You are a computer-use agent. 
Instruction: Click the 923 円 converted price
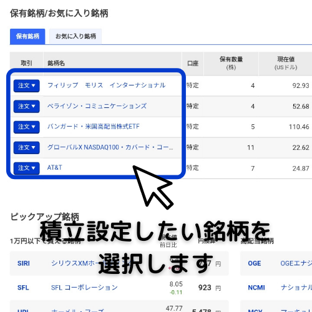tap(210, 288)
